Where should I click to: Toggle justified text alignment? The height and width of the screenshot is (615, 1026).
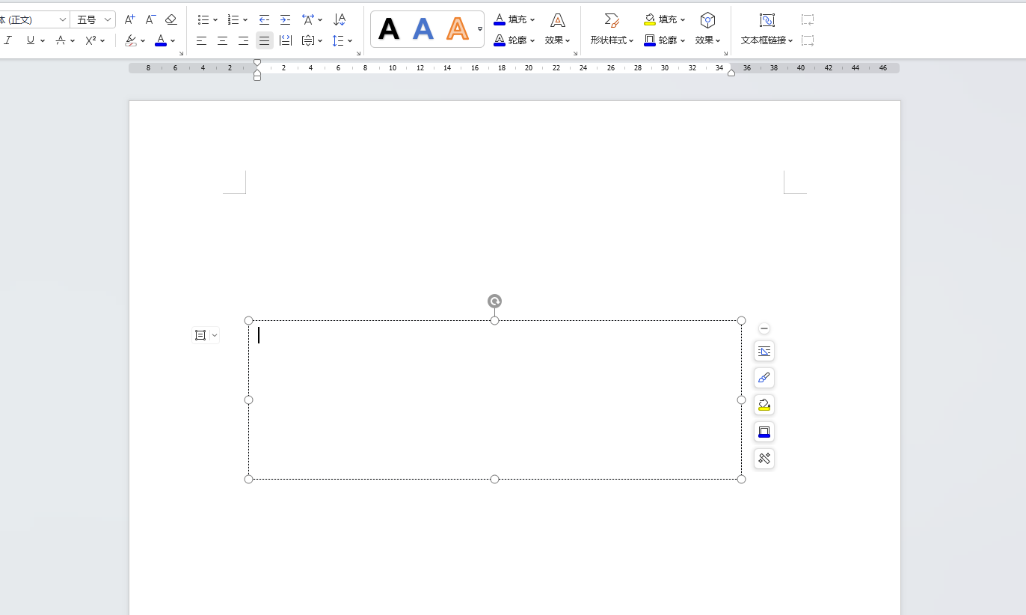point(264,40)
